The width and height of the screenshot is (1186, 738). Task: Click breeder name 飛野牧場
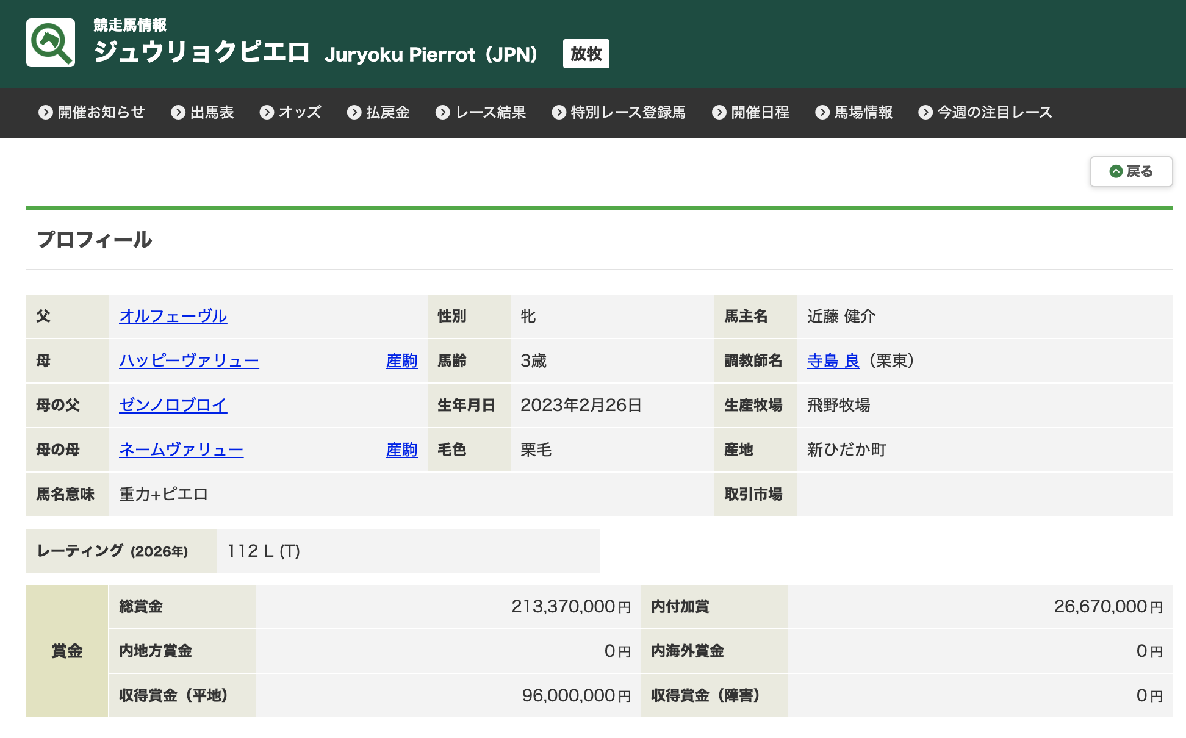click(839, 405)
